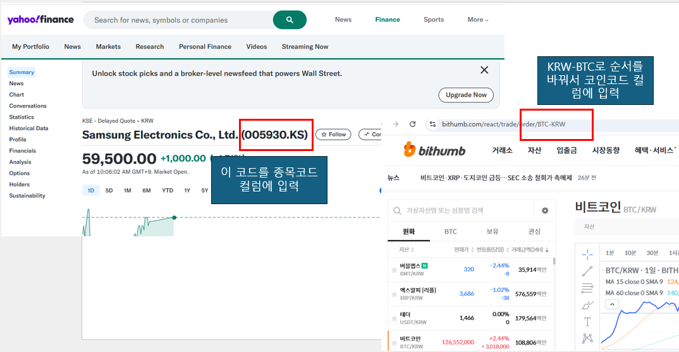
Task: Open Markets menu in Yahoo nav bar
Action: [108, 47]
